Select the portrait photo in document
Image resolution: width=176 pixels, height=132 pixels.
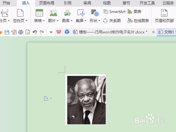(86, 100)
